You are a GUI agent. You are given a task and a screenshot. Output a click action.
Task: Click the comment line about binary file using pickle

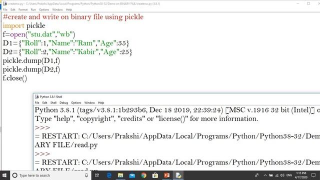[73, 16]
